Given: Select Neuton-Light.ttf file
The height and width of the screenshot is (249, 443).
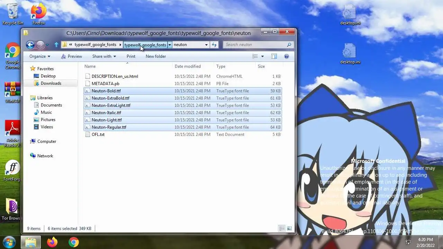Looking at the screenshot, I should click(183, 120).
